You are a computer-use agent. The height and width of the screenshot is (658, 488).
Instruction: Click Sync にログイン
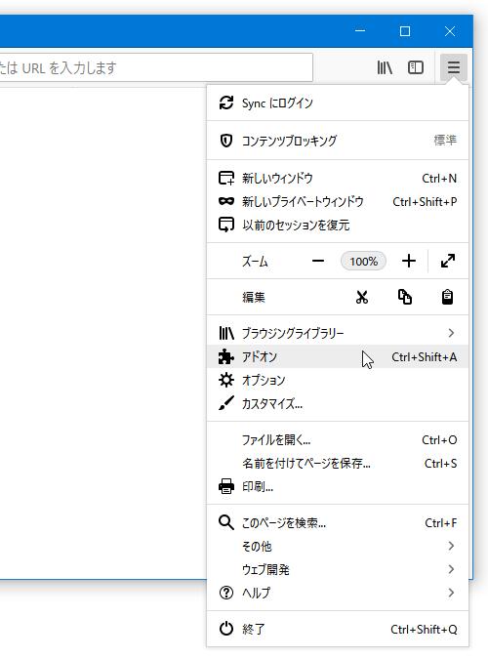tap(338, 103)
